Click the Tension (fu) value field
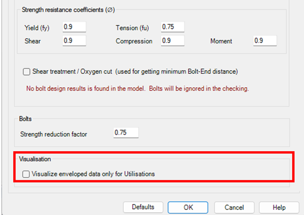 pyautogui.click(x=173, y=28)
